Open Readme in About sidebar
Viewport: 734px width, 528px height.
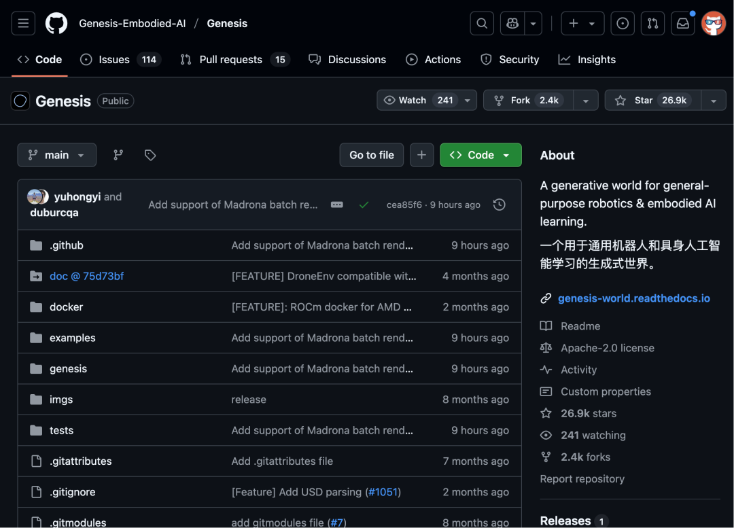pyautogui.click(x=580, y=325)
